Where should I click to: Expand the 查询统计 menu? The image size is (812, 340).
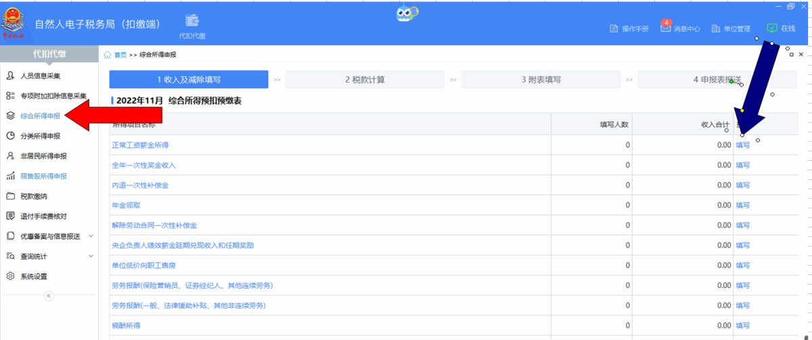[x=91, y=256]
